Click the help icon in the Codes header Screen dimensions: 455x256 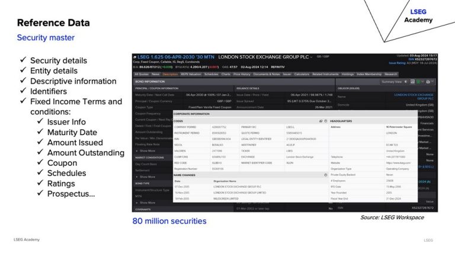[x=326, y=121]
